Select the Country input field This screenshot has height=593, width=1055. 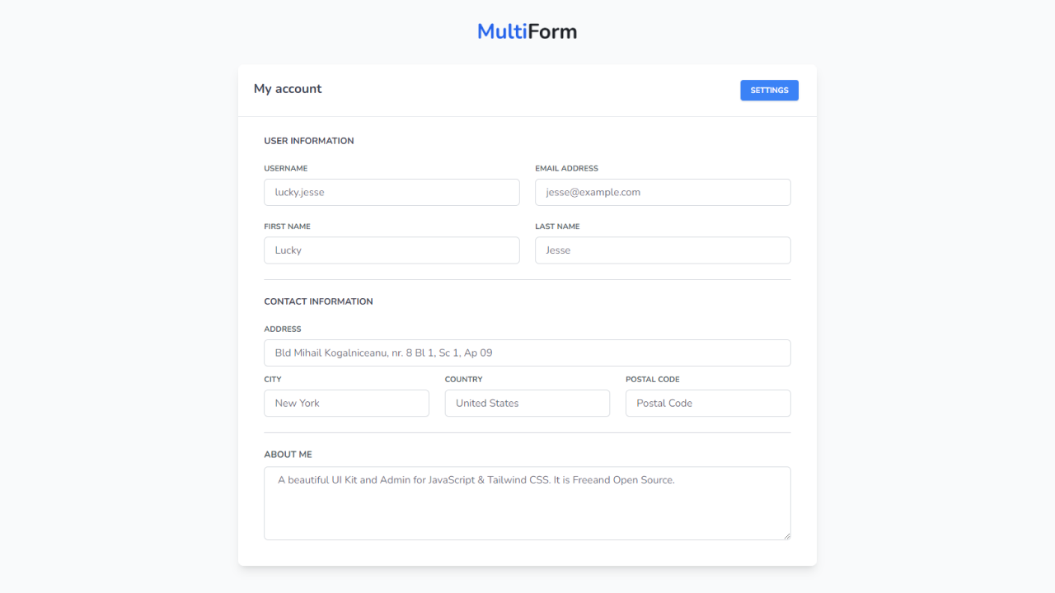527,403
